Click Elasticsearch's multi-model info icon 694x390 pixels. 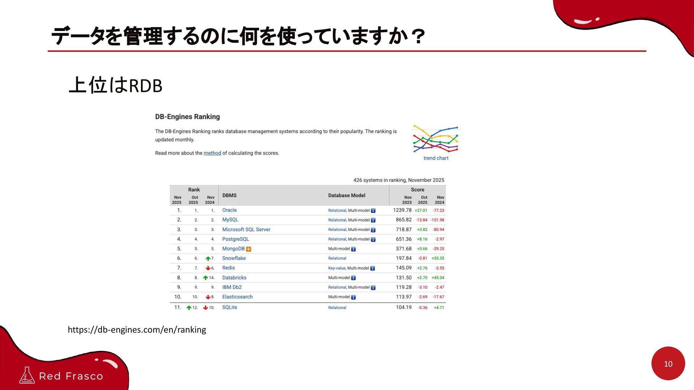tap(354, 297)
